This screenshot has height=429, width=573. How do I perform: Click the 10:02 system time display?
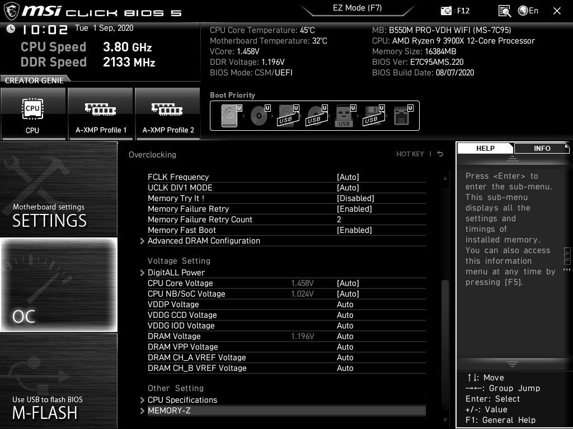(x=45, y=30)
